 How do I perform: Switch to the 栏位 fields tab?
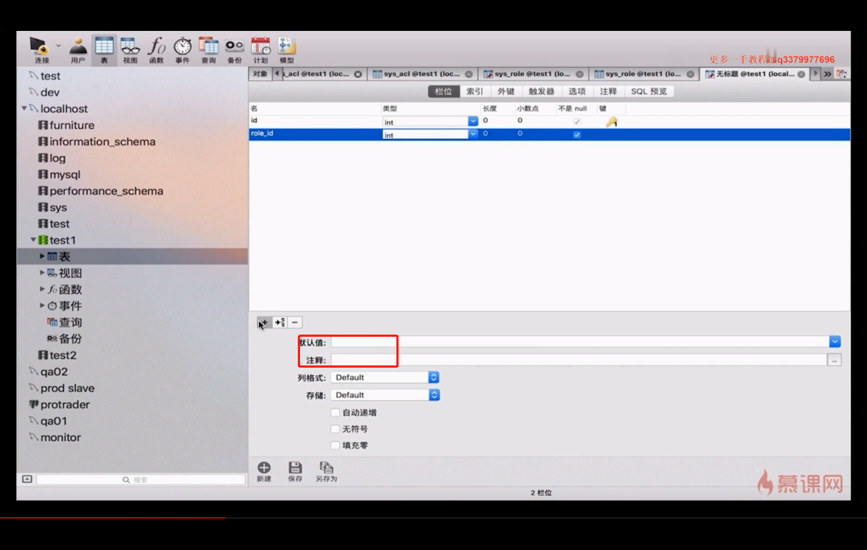tap(443, 91)
